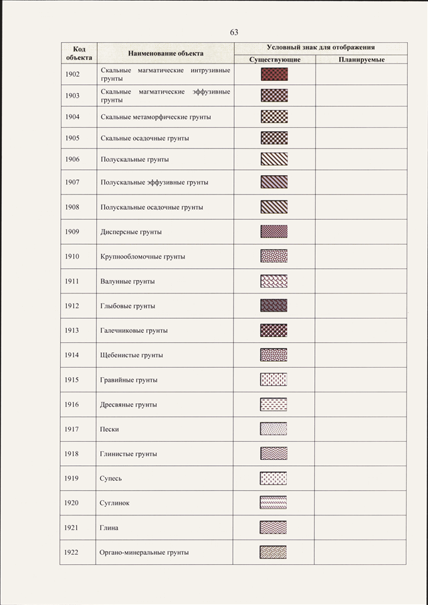Click the Суглинок pattern symbol
The height and width of the screenshot is (605, 428).
click(x=274, y=503)
